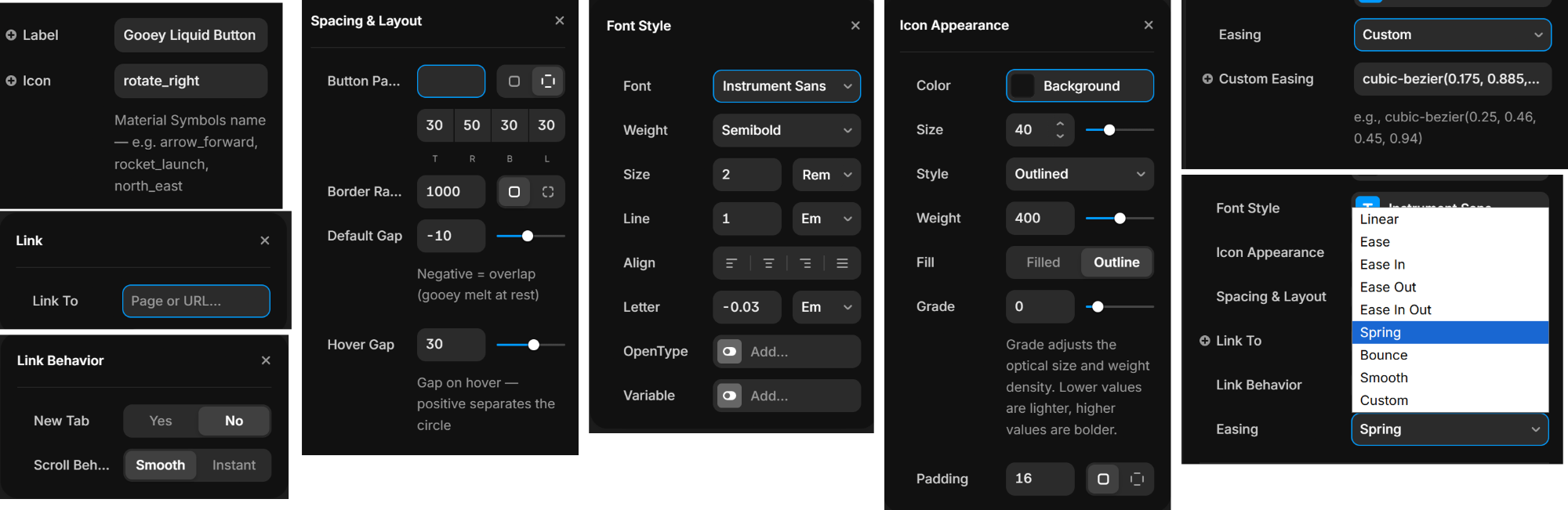Add an OpenType feature
This screenshot has width=1568, height=510.
tap(786, 352)
